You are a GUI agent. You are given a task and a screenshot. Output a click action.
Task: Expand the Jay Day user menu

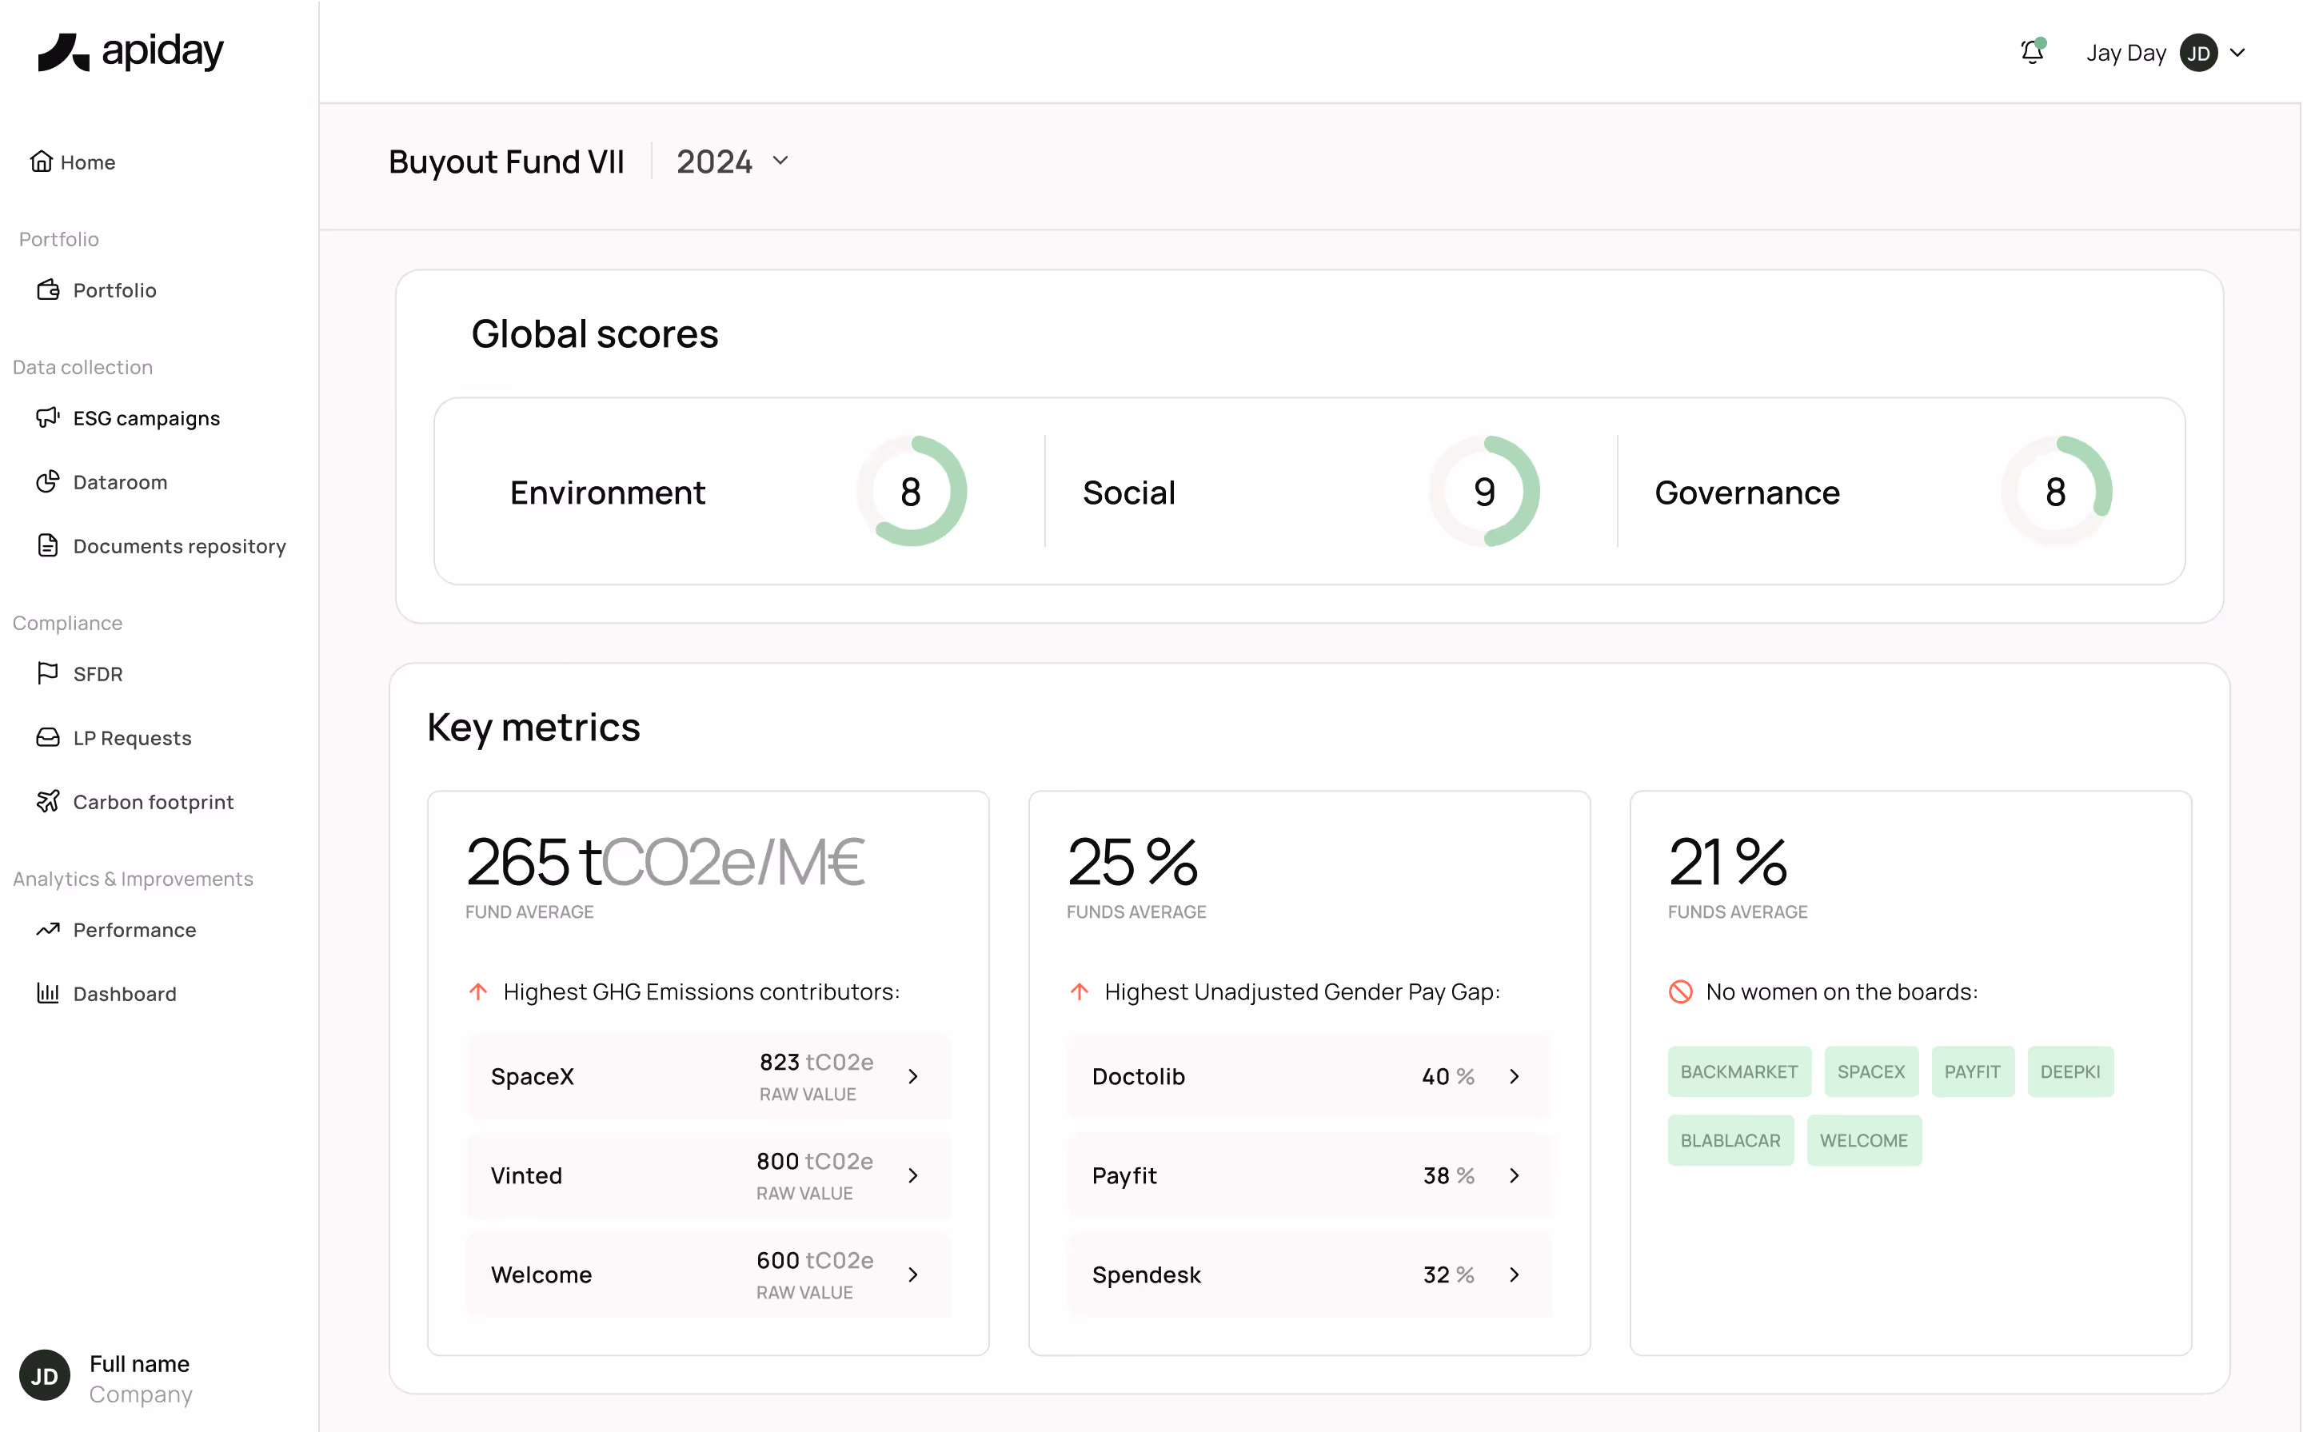[x=2237, y=53]
